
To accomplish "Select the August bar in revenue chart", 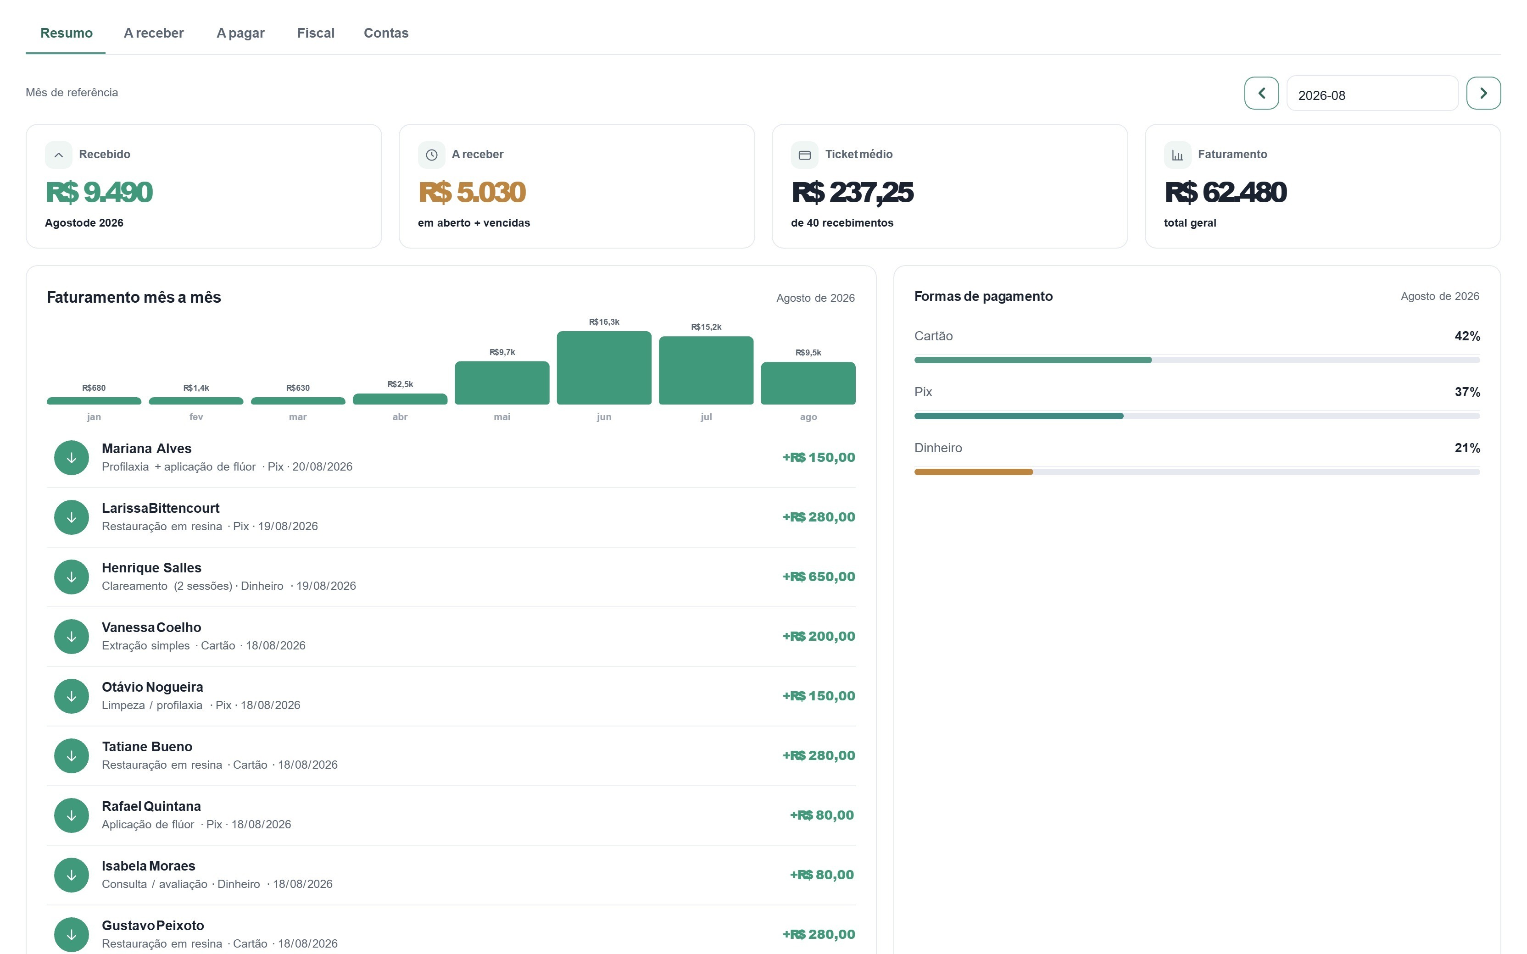I will [x=808, y=383].
